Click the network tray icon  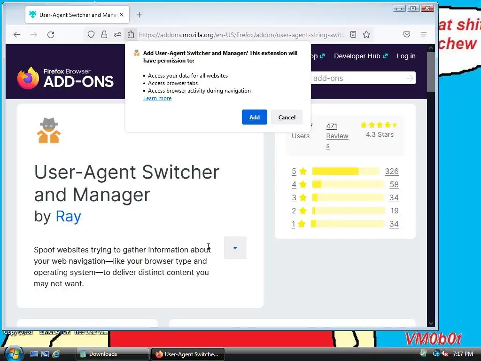(x=436, y=353)
